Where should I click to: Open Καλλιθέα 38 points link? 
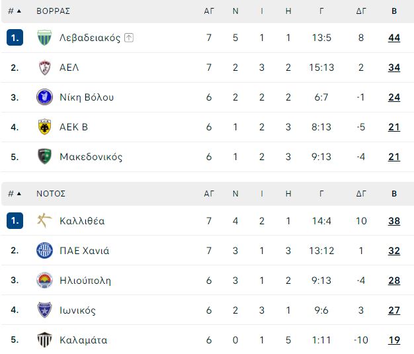(x=394, y=221)
